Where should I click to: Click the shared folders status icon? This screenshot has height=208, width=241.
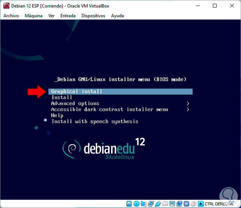[x=165, y=204]
